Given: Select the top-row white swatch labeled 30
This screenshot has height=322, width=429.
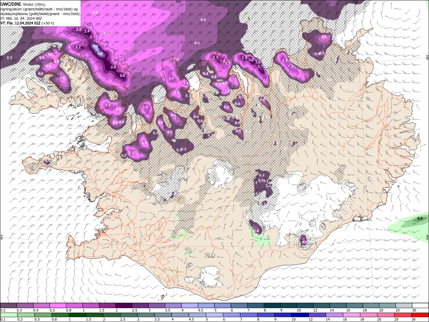Looking at the screenshot, I should tap(420, 306).
